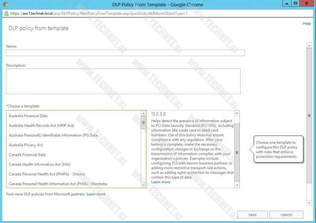Viewport: 316px width, 223px height.
Task: Select Australia Financial Data template
Action: click(28, 116)
